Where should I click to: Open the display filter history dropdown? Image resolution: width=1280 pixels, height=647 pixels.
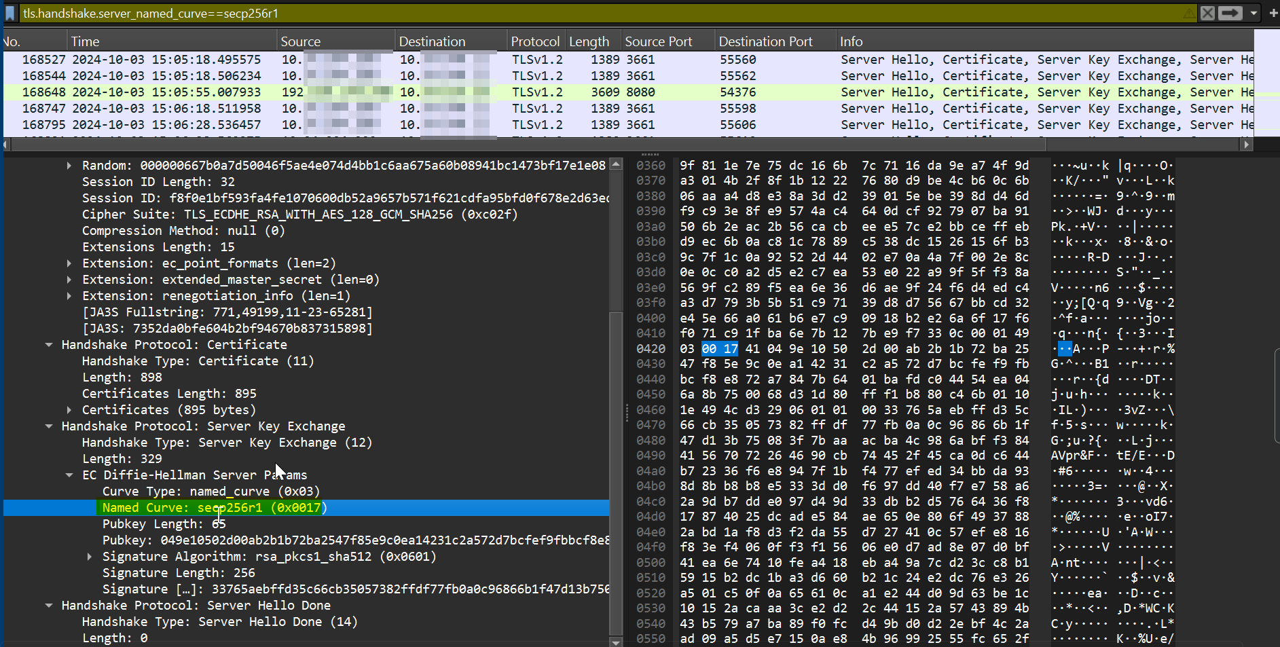coord(1251,13)
